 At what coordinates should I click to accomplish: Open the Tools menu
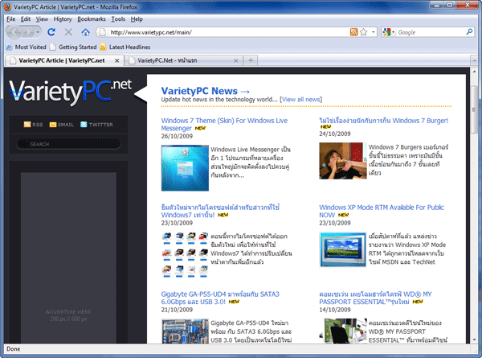tap(118, 19)
